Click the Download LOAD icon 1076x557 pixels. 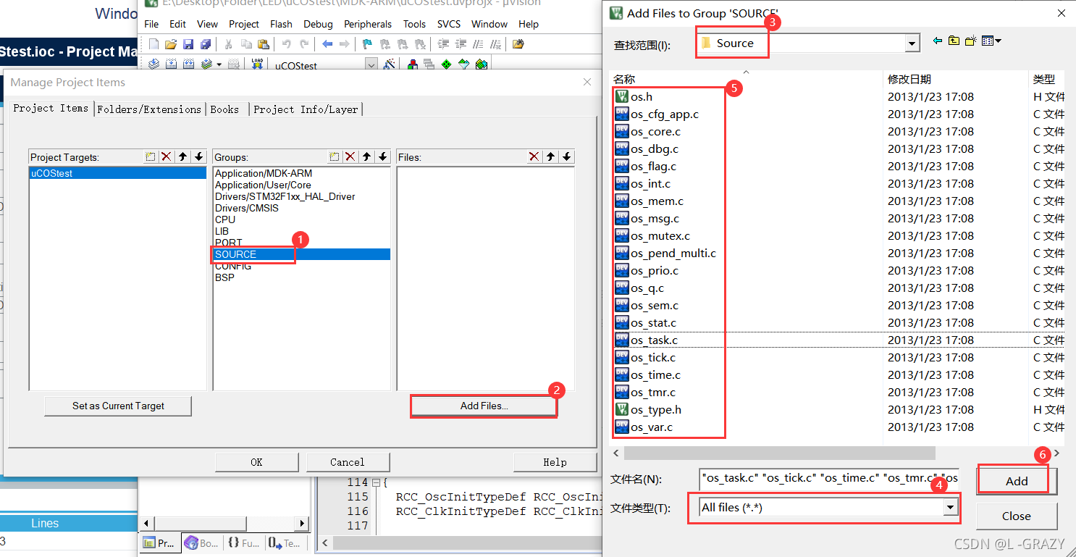(x=257, y=64)
